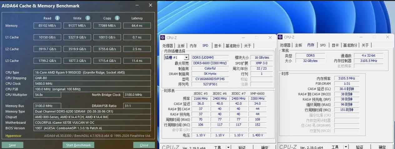The image size is (395, 149).
Task: Click the CPU Stepping value GNR-B0
Action: (92, 78)
